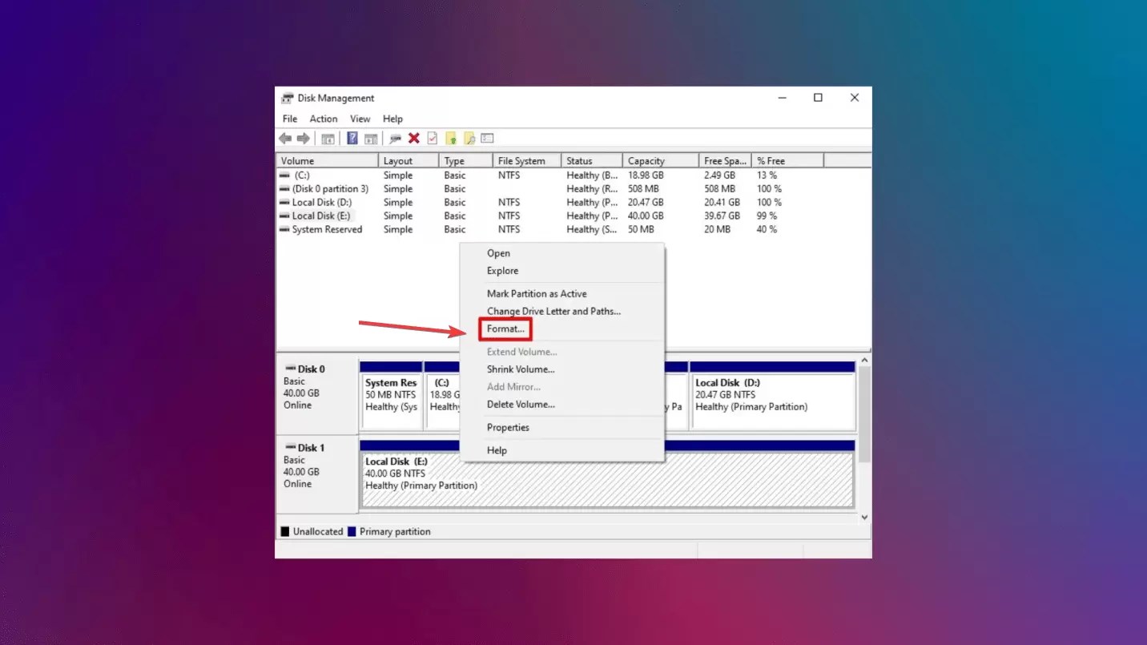Open Properties from the context menu
This screenshot has width=1147, height=645.
[x=508, y=427]
